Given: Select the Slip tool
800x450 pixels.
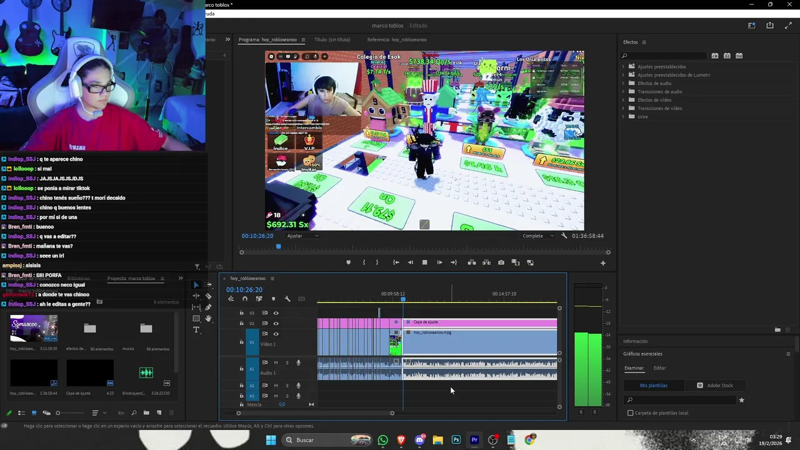Looking at the screenshot, I should 196,307.
